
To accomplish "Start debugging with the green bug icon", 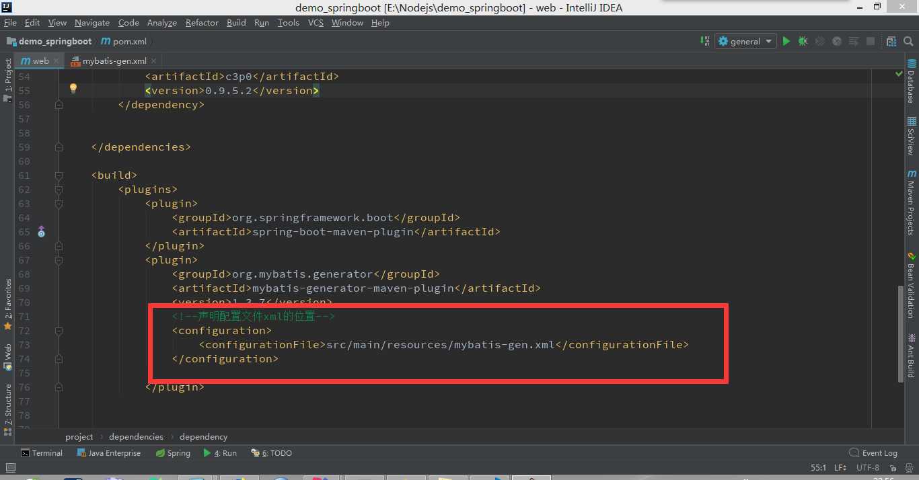I will point(803,41).
